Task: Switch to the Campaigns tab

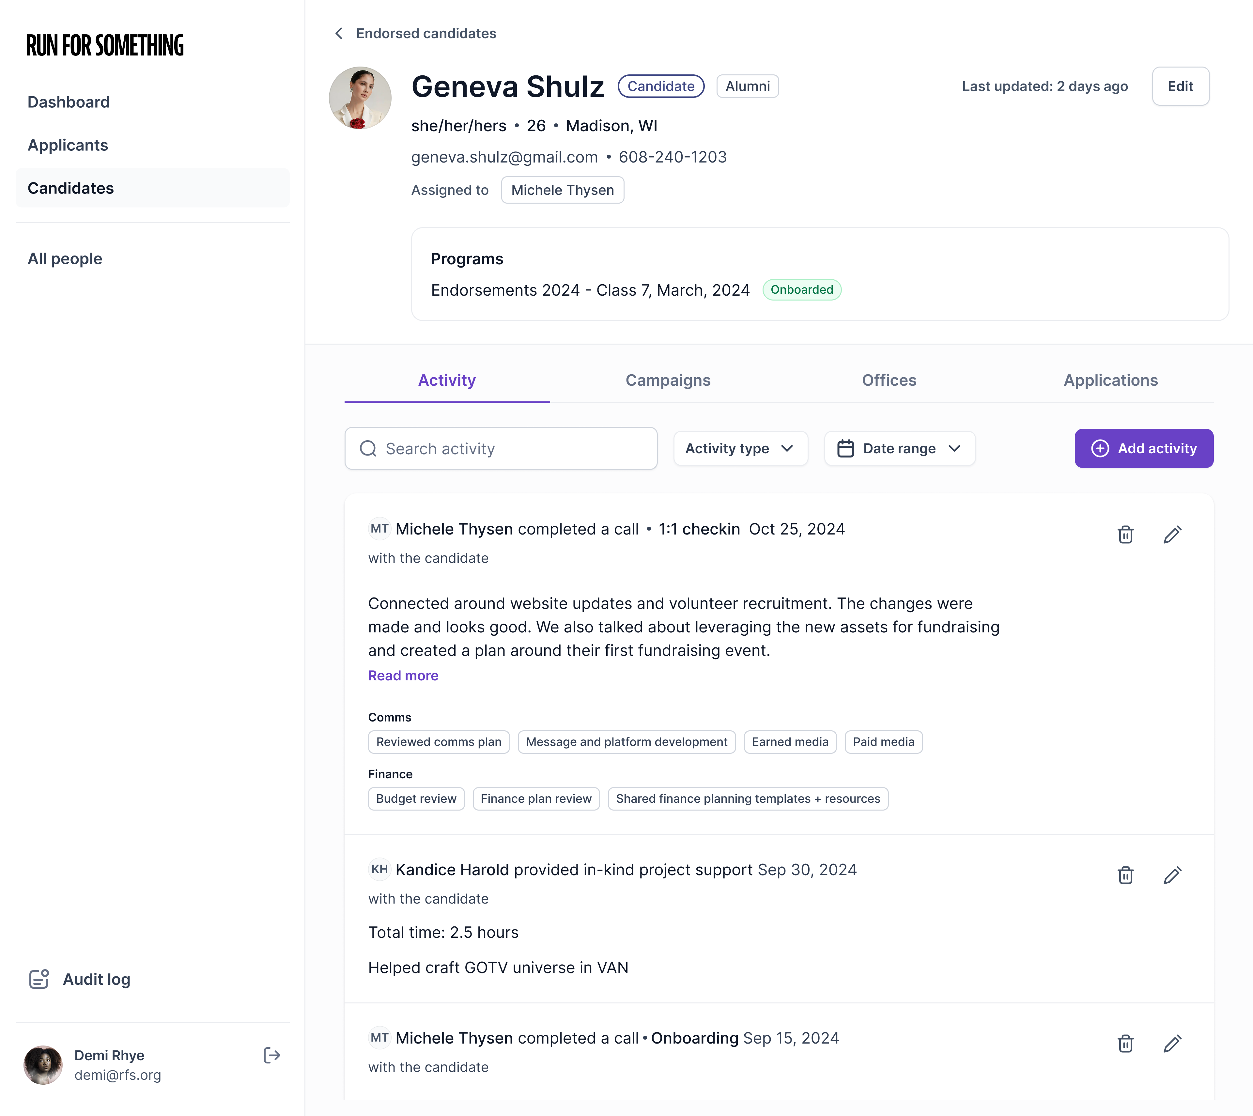Action: tap(668, 380)
